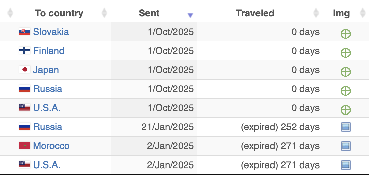Click green plus icon in Finland row
The height and width of the screenshot is (176, 372).
[x=346, y=53]
